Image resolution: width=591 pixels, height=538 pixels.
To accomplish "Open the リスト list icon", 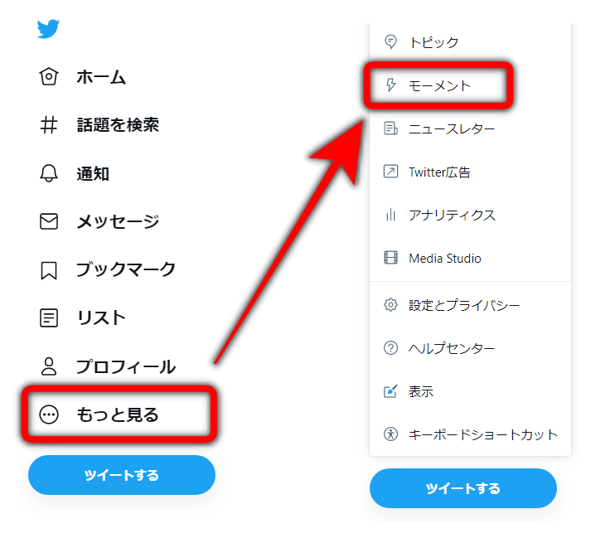I will (x=49, y=317).
